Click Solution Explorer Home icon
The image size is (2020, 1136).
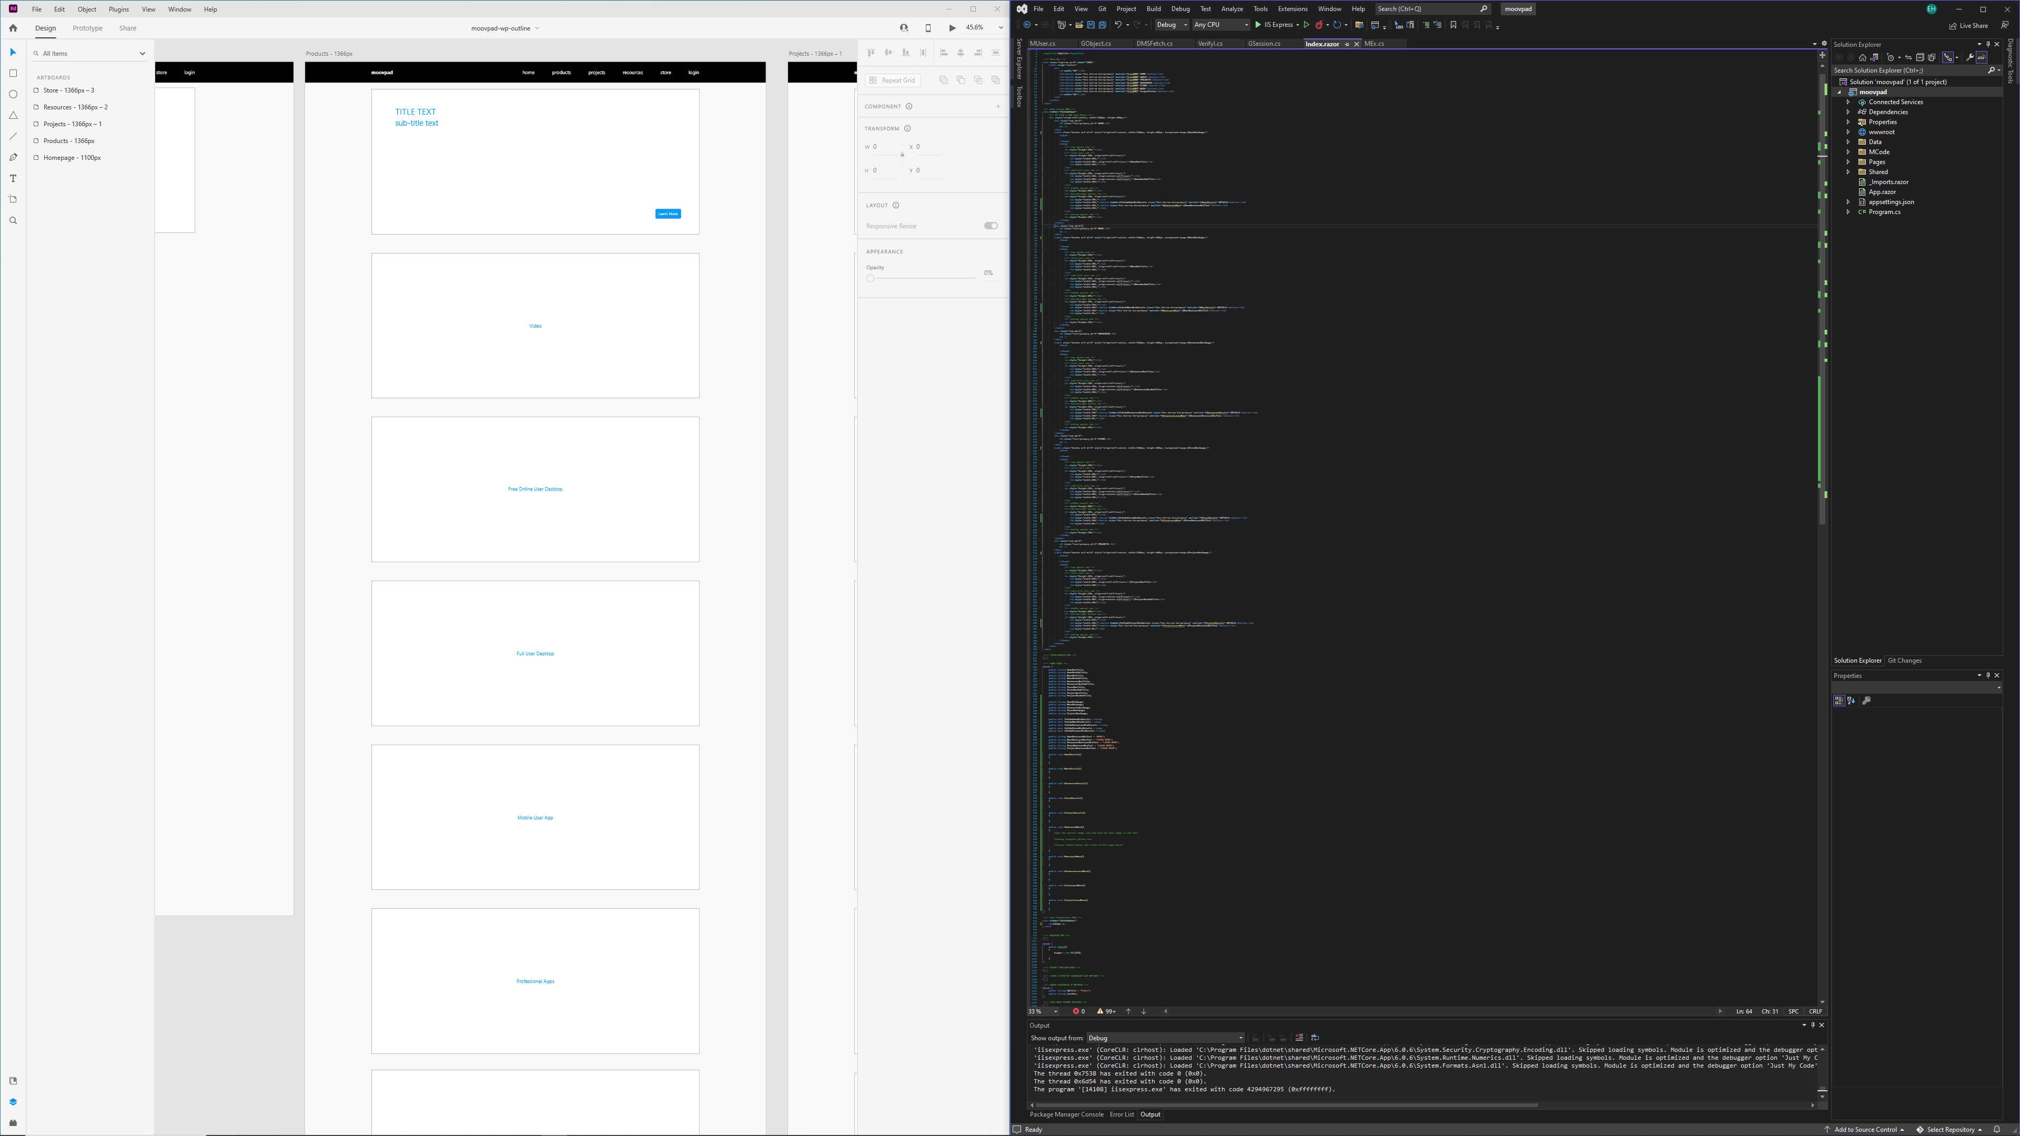1862,57
